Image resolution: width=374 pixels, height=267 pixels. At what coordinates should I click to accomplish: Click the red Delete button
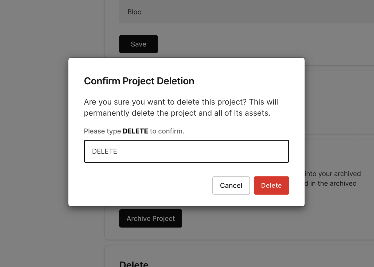click(x=271, y=185)
